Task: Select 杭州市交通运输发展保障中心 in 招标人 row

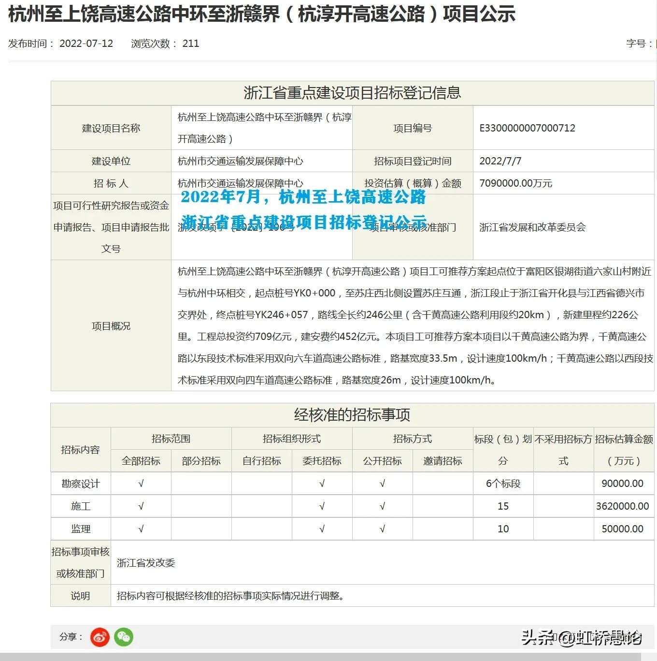Action: [x=241, y=183]
